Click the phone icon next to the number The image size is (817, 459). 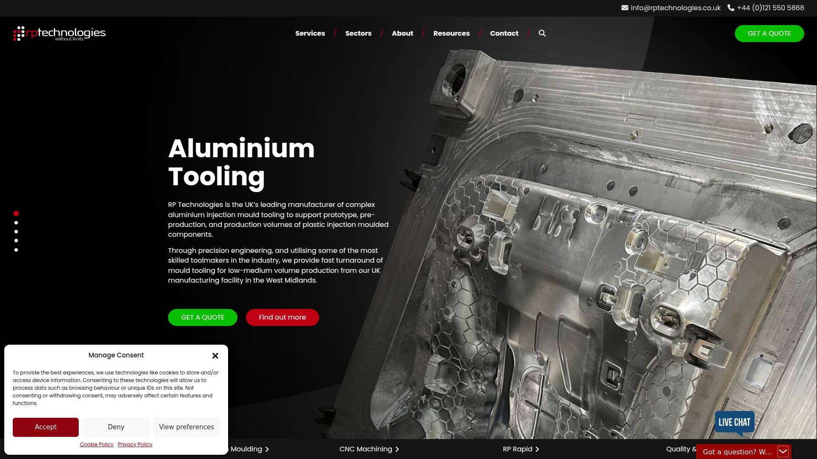point(731,8)
